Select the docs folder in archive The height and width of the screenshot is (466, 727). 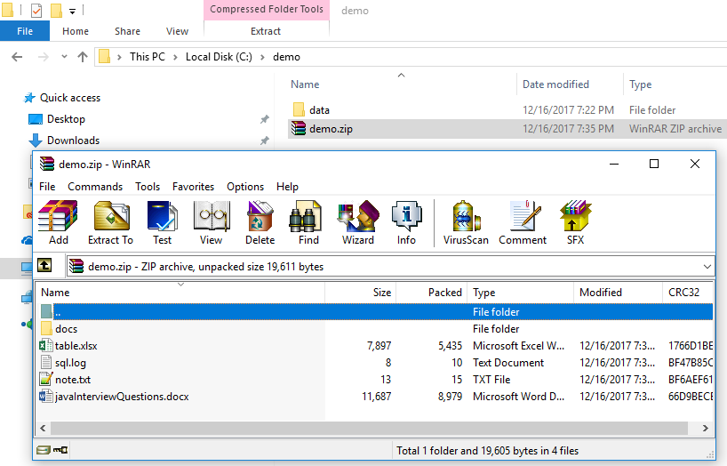click(66, 329)
